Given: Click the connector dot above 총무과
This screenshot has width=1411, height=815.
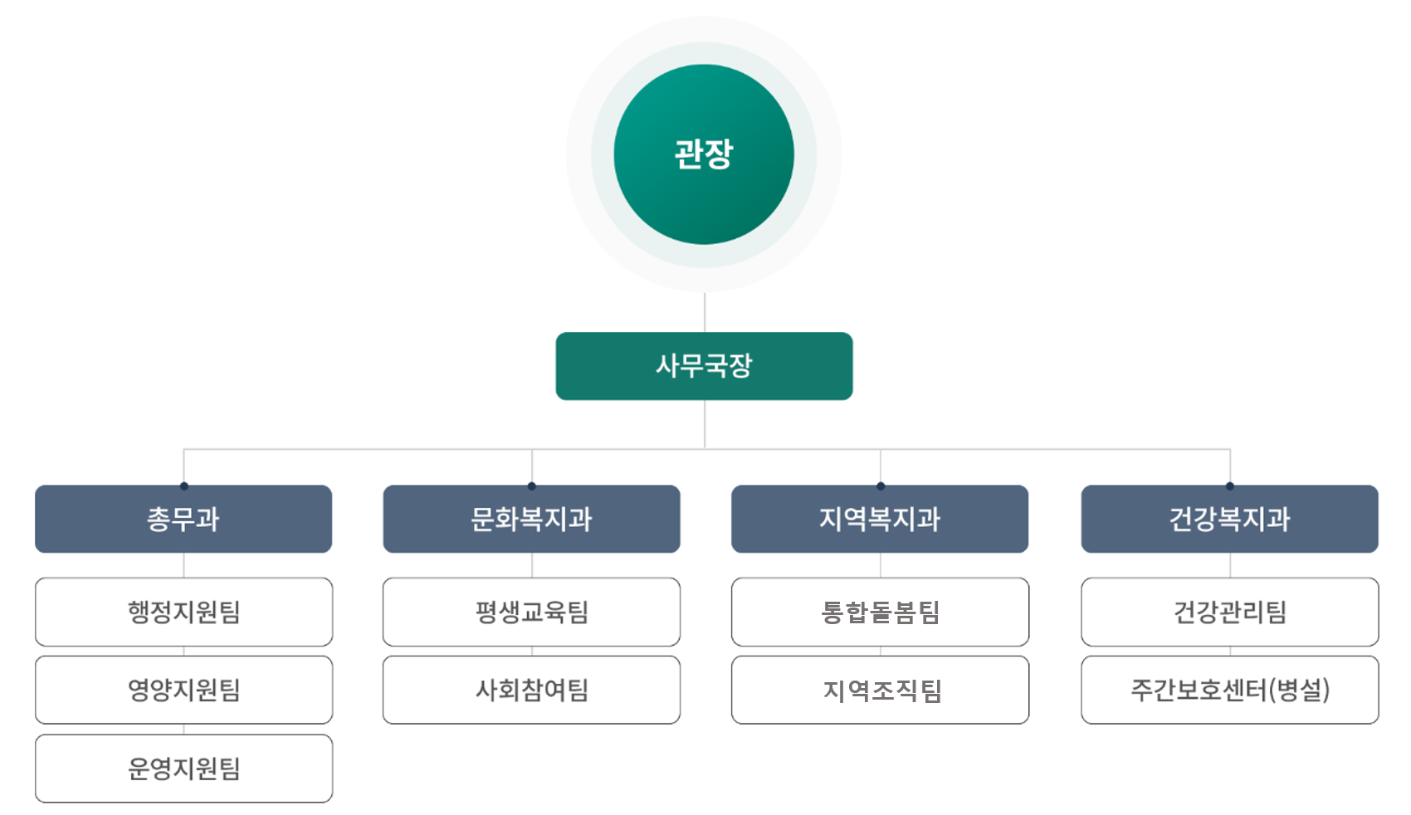Looking at the screenshot, I should 184,486.
